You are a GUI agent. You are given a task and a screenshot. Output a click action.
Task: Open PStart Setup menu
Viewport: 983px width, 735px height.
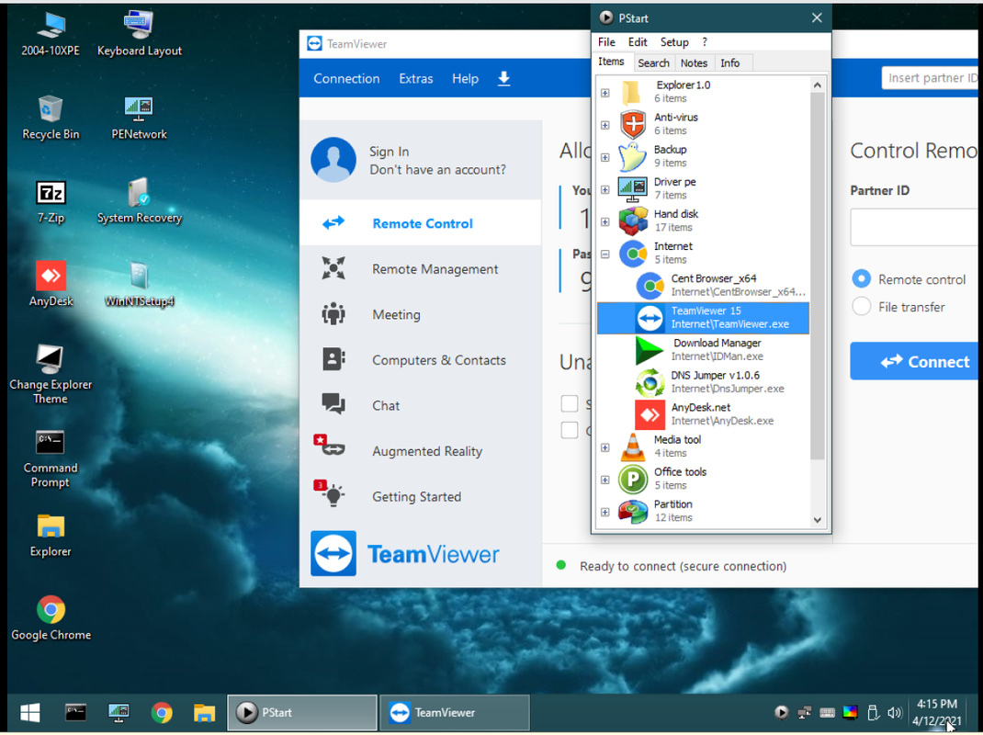[674, 42]
